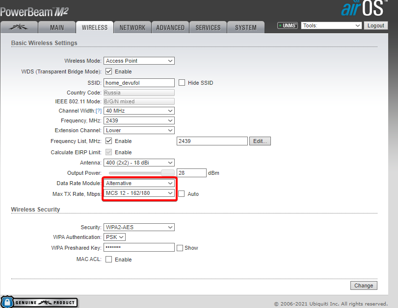The width and height of the screenshot is (398, 308).
Task: Toggle WDS Transparent Bridge Mode checkbox
Action: 108,71
